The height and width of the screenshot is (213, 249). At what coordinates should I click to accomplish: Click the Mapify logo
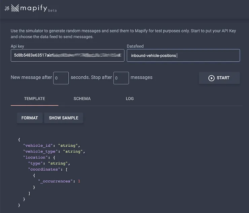[x=29, y=8]
